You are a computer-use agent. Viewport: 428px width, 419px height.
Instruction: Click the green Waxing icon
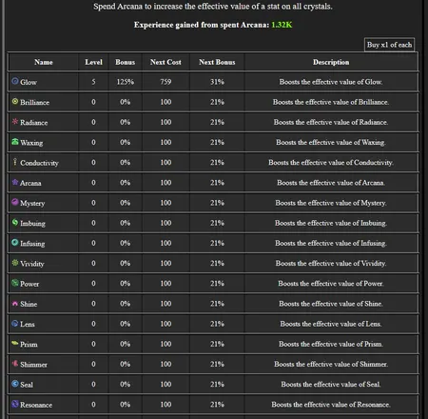point(15,142)
